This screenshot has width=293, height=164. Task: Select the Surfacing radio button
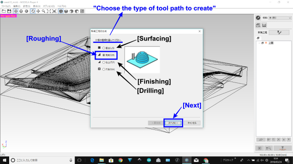tap(104, 48)
